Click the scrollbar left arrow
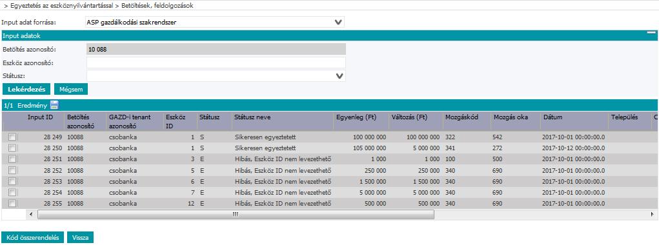The height and width of the screenshot is (245, 659). [31, 214]
